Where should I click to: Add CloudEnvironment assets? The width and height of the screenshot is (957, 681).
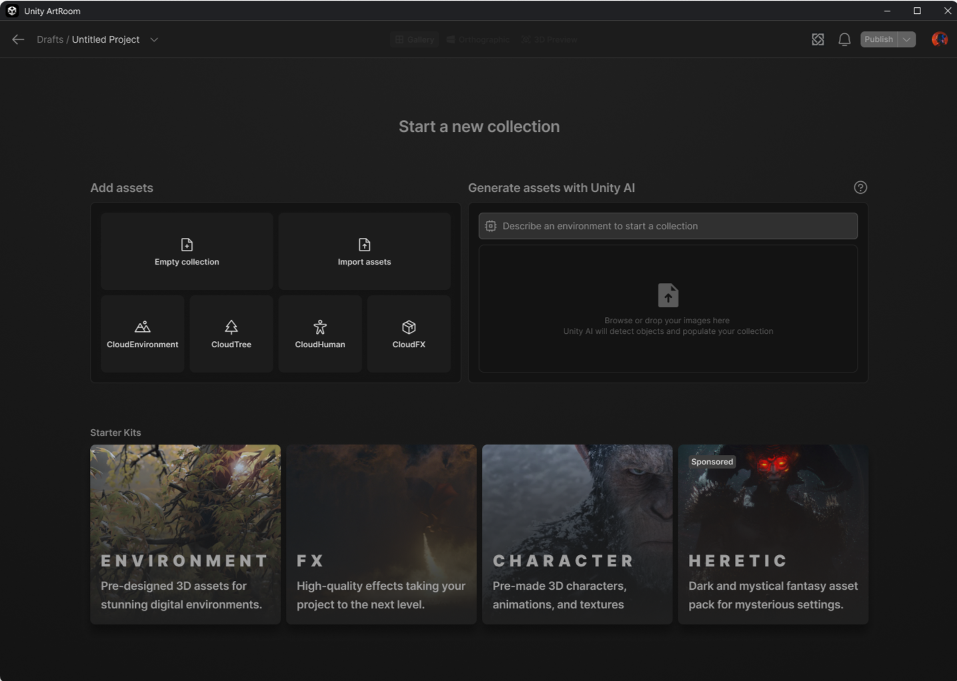[143, 334]
